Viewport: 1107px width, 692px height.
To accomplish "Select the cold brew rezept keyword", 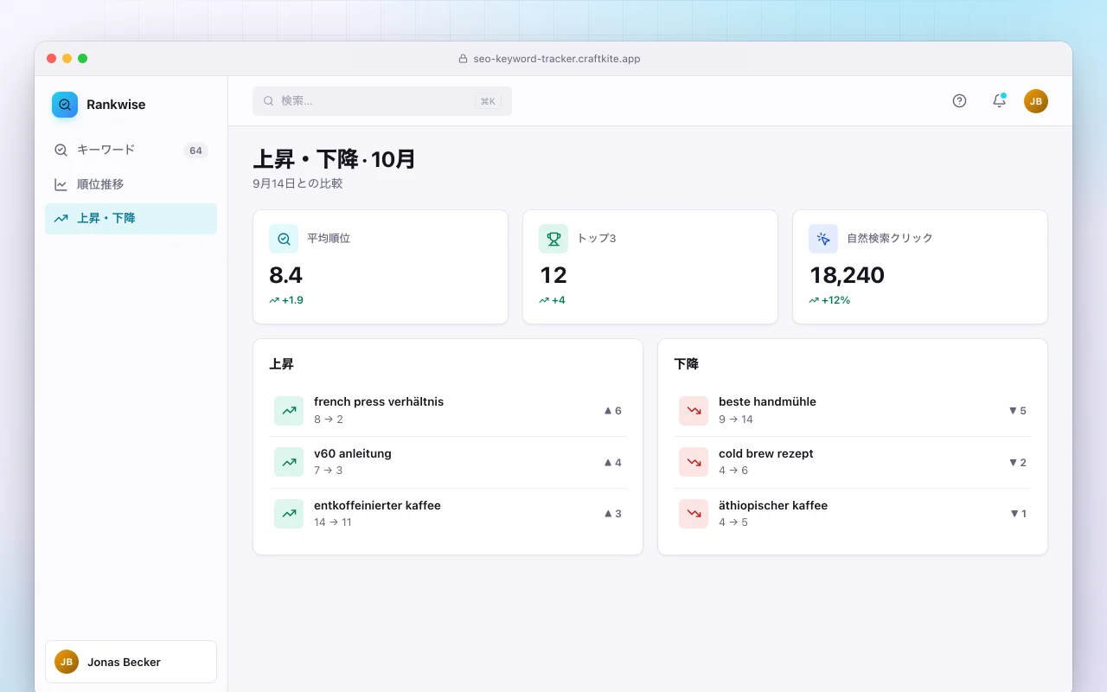I will coord(766,453).
